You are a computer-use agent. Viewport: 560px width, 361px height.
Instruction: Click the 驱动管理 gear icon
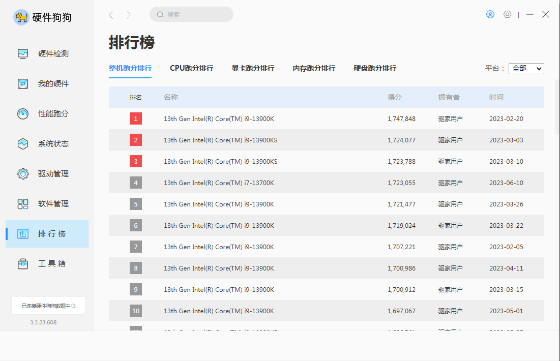23,174
